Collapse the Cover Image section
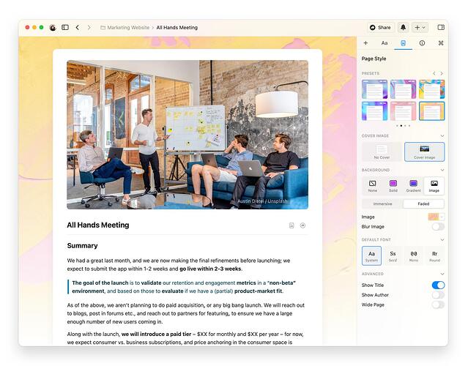Image resolution: width=468 pixels, height=366 pixels. (x=442, y=135)
